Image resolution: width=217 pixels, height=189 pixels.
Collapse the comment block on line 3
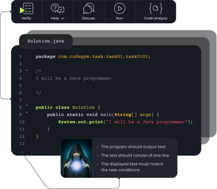tap(26, 70)
